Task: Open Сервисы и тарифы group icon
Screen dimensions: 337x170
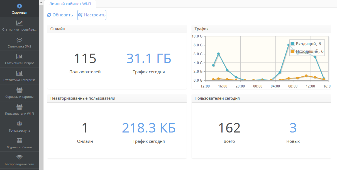Action: point(19,90)
